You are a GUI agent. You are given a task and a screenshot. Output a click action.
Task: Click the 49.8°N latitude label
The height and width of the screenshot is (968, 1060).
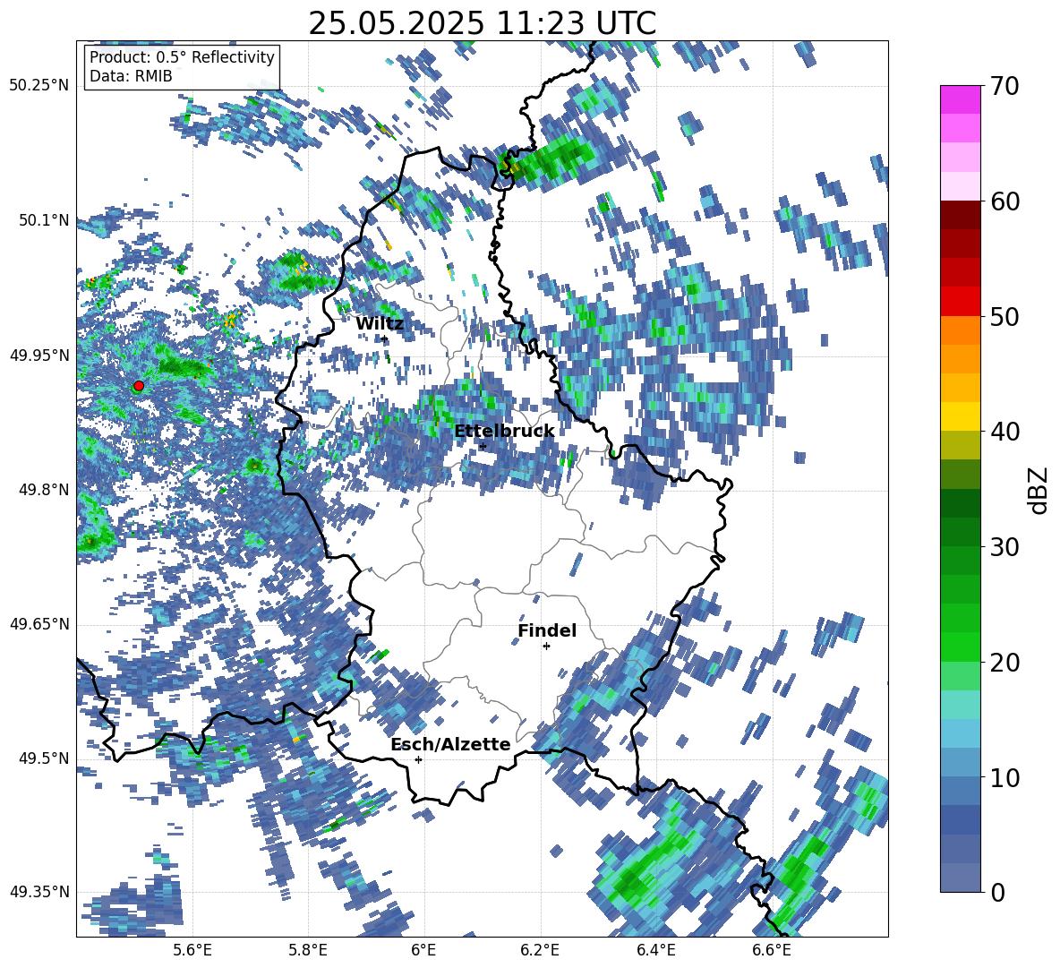point(44,490)
